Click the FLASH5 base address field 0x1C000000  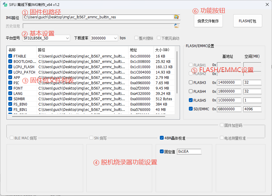click(x=229, y=100)
